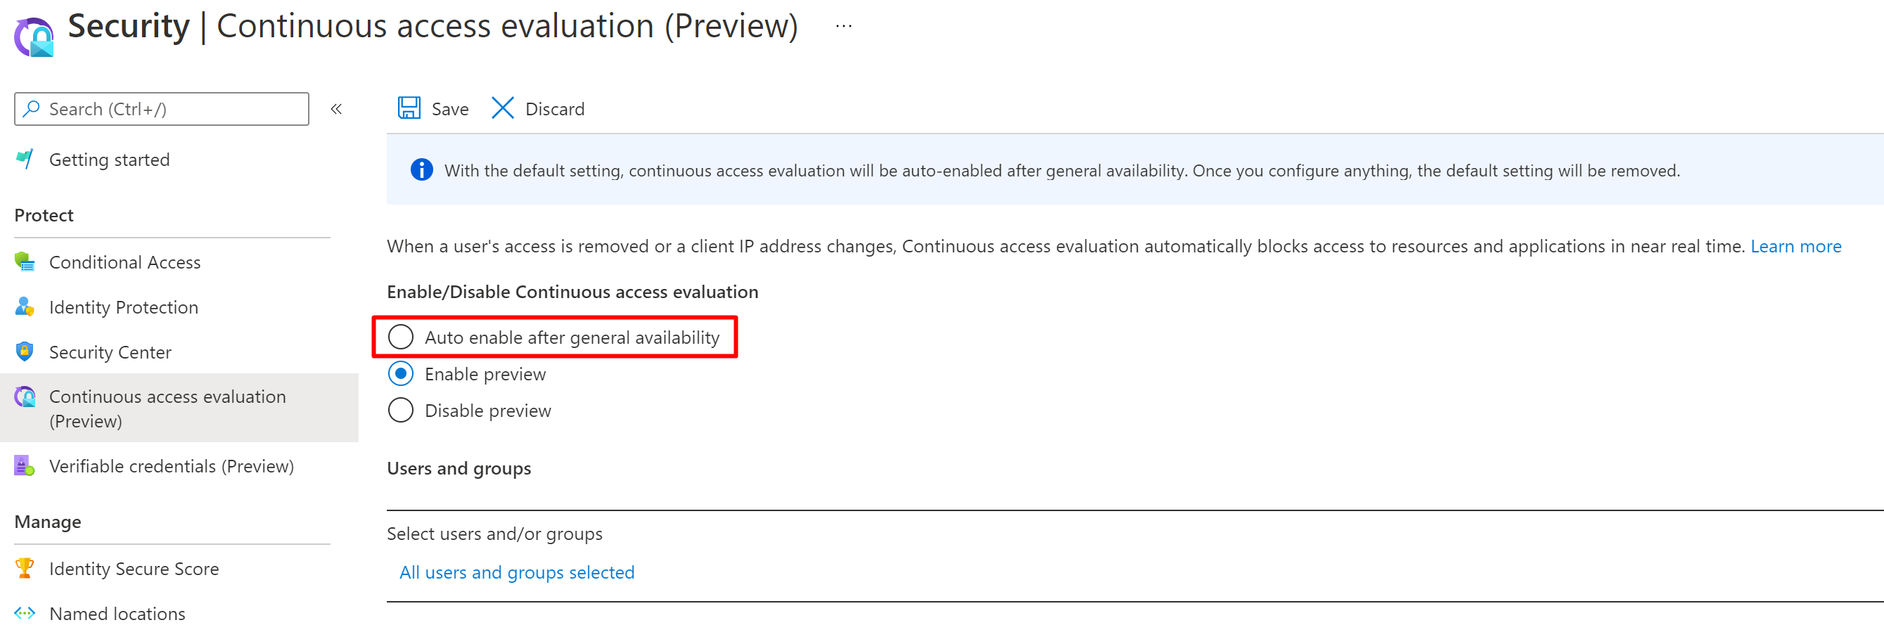This screenshot has height=625, width=1884.
Task: Click the Identity Secure Score trophy icon
Action: click(25, 568)
